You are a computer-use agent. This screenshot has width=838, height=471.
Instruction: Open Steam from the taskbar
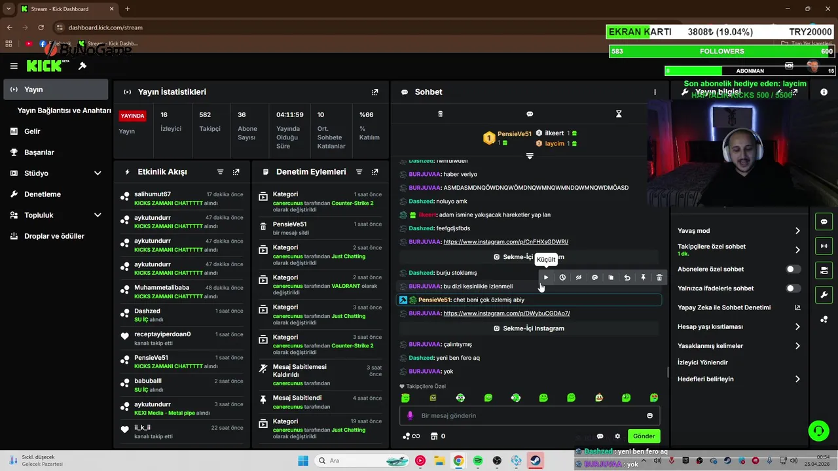(x=536, y=461)
